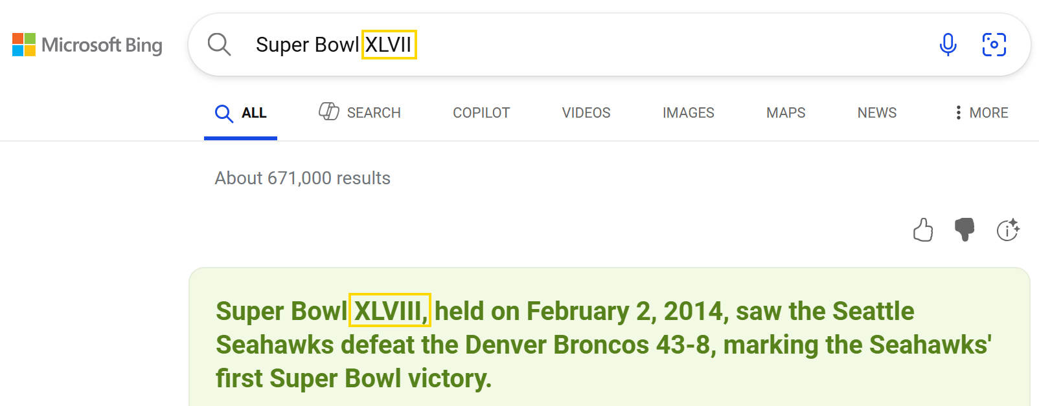Give thumbs down feedback on answer
The image size is (1039, 406).
pyautogui.click(x=965, y=230)
